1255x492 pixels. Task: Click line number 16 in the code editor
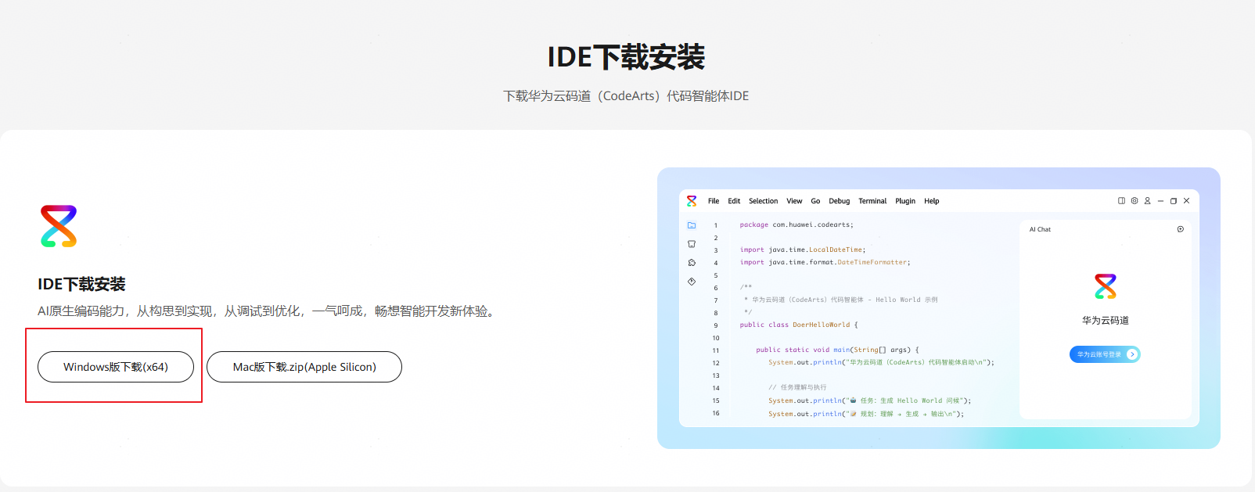[716, 413]
